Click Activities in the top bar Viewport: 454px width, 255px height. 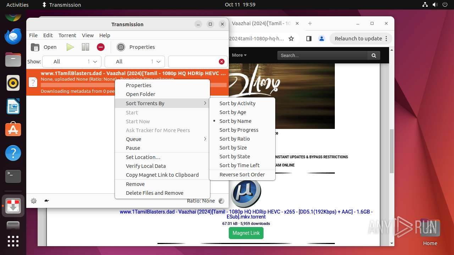[17, 5]
